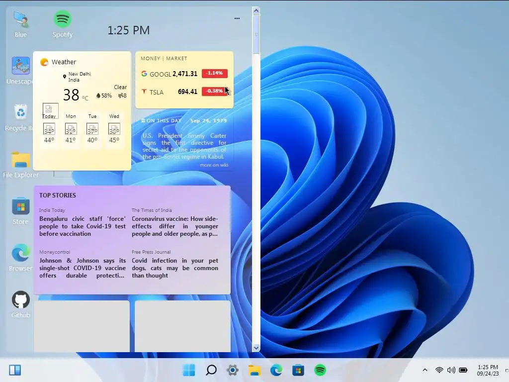Image resolution: width=509 pixels, height=382 pixels.
Task: Click the ON THIS DAY header
Action: pos(164,120)
